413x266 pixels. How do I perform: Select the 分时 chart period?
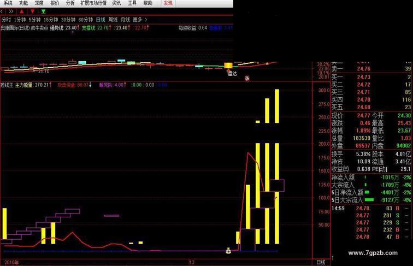tap(7, 20)
